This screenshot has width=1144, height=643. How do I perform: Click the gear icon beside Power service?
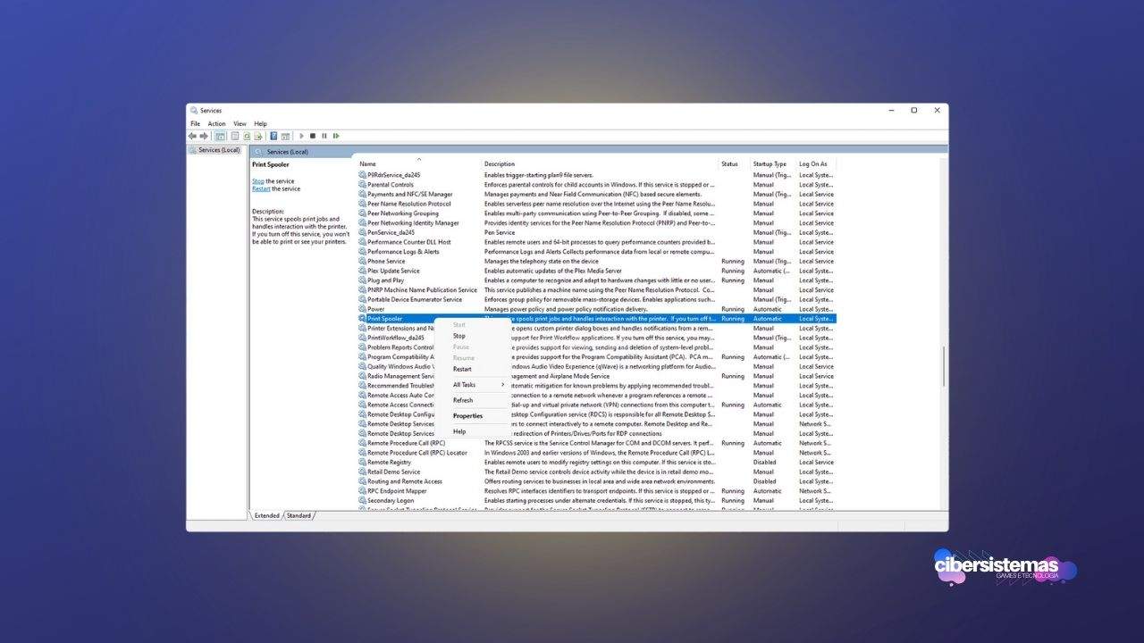[363, 309]
